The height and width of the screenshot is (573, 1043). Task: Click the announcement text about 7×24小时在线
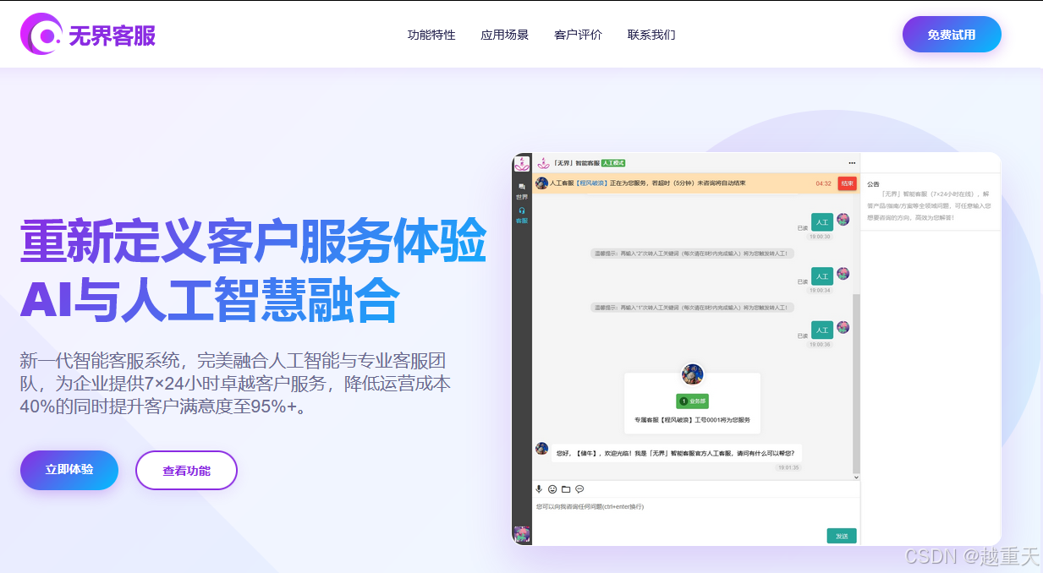pyautogui.click(x=929, y=205)
